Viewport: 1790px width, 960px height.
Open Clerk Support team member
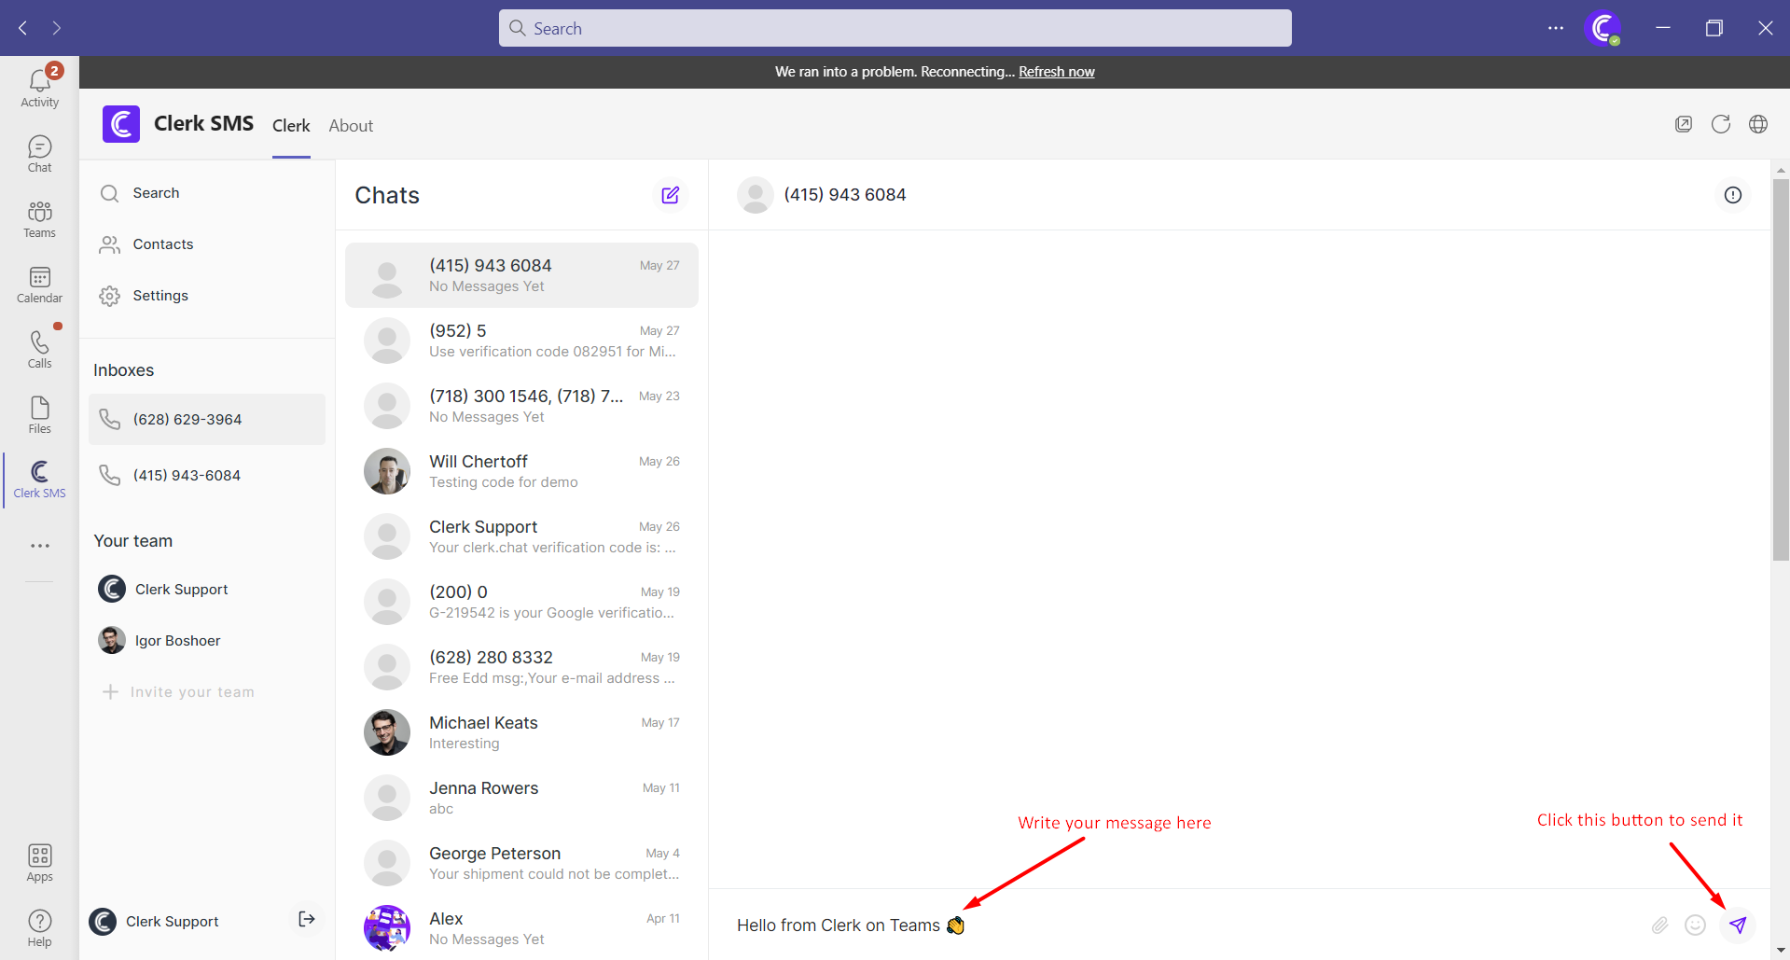click(x=163, y=590)
